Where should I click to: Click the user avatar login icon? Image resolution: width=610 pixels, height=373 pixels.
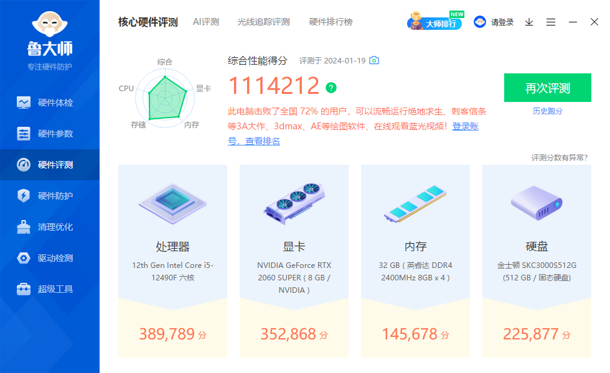click(480, 22)
